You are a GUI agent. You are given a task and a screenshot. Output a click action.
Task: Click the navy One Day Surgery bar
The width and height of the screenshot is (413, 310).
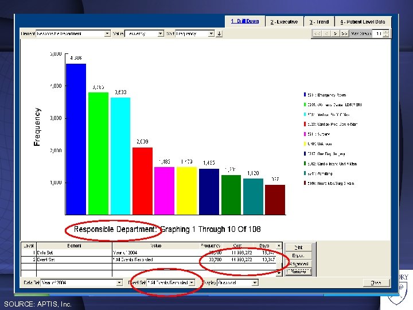coord(209,192)
